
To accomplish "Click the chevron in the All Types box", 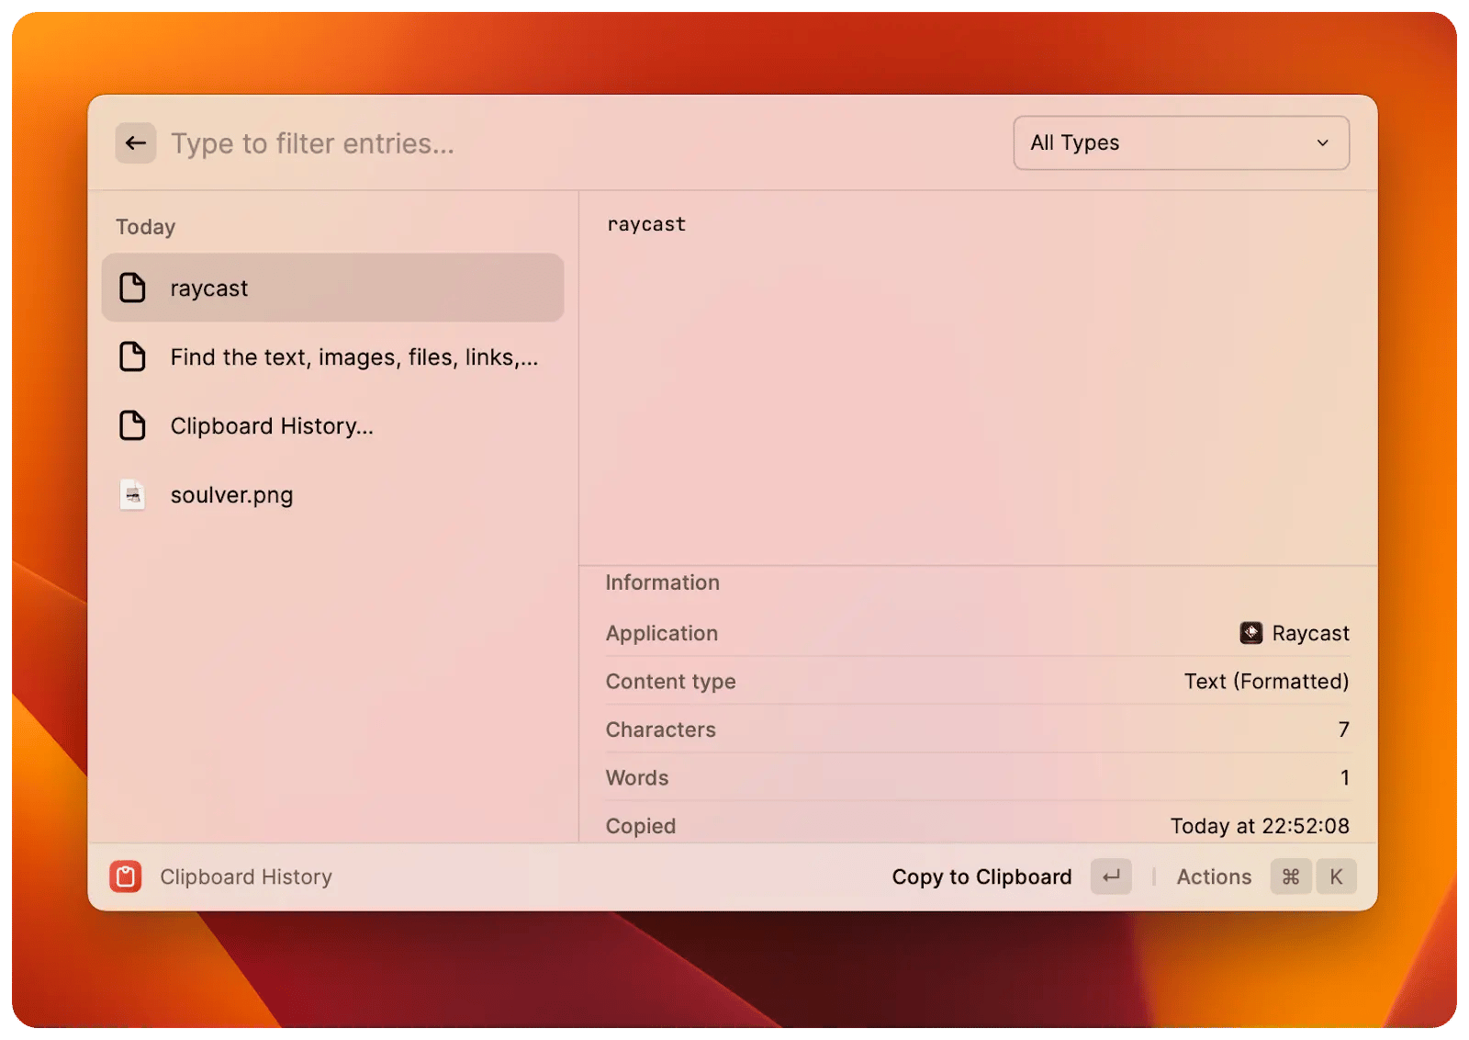I will [1322, 142].
